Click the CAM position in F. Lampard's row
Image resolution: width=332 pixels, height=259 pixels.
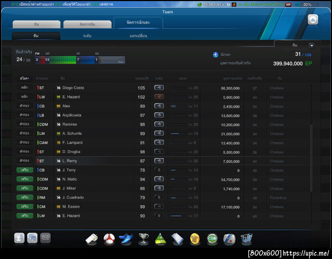pyautogui.click(x=43, y=143)
